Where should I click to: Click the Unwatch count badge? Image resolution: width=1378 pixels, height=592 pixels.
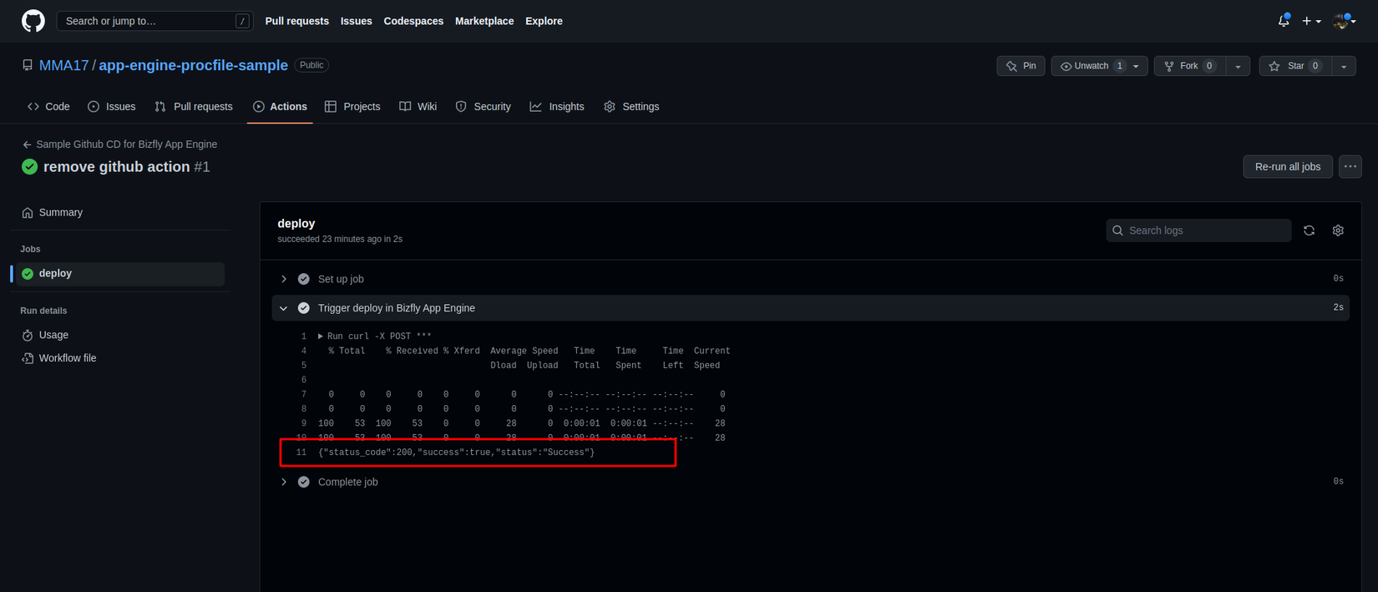click(1120, 66)
